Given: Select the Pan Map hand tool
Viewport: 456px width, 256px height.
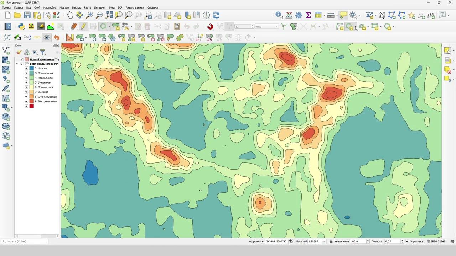Looking at the screenshot, I should point(70,15).
